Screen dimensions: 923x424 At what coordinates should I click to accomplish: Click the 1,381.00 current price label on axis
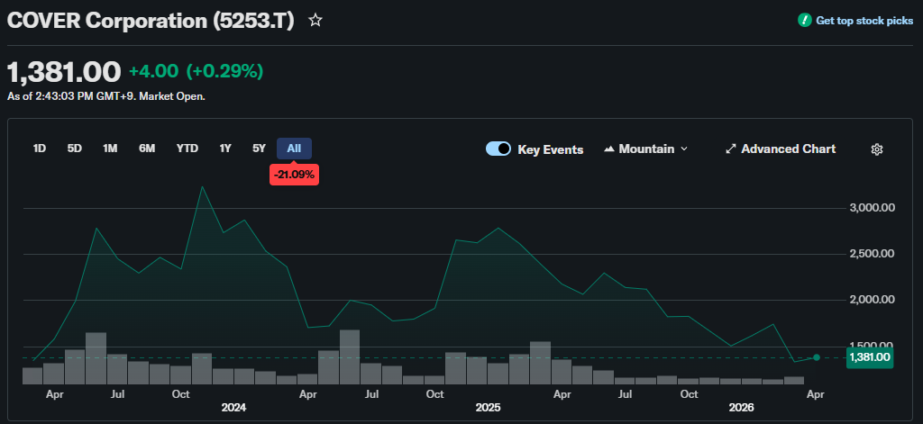pos(870,357)
